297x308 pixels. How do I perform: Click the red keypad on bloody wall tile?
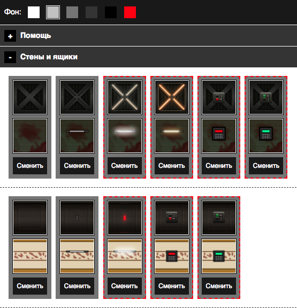[x=219, y=136]
